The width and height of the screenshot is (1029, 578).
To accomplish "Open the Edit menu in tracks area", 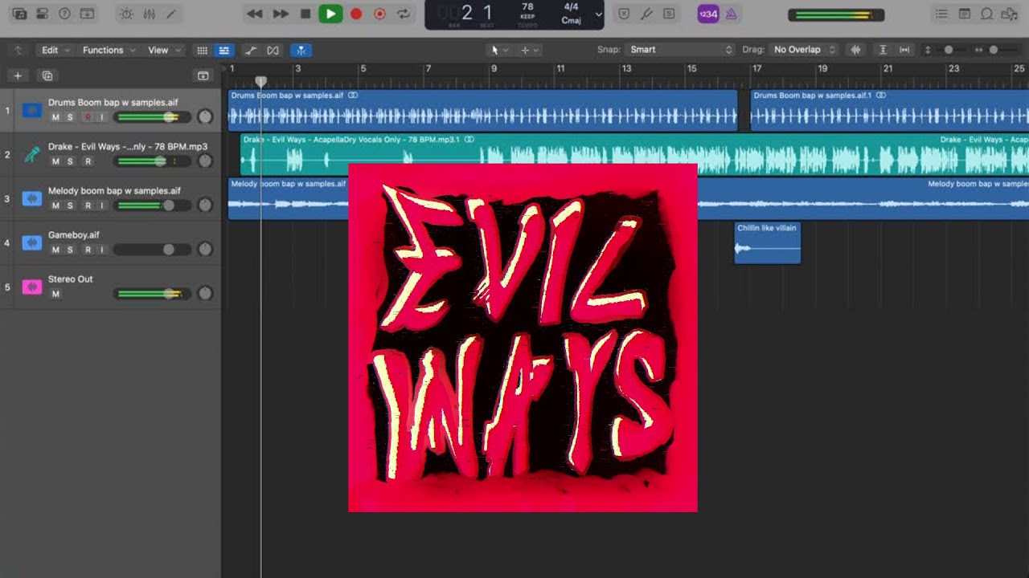I will pos(55,50).
